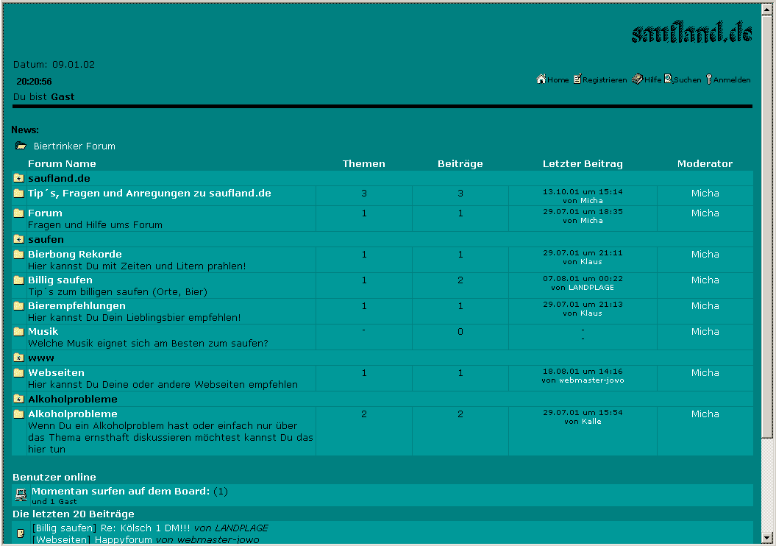Click the last post date 29.07.01 um 18:35
776x546 pixels.
point(583,211)
